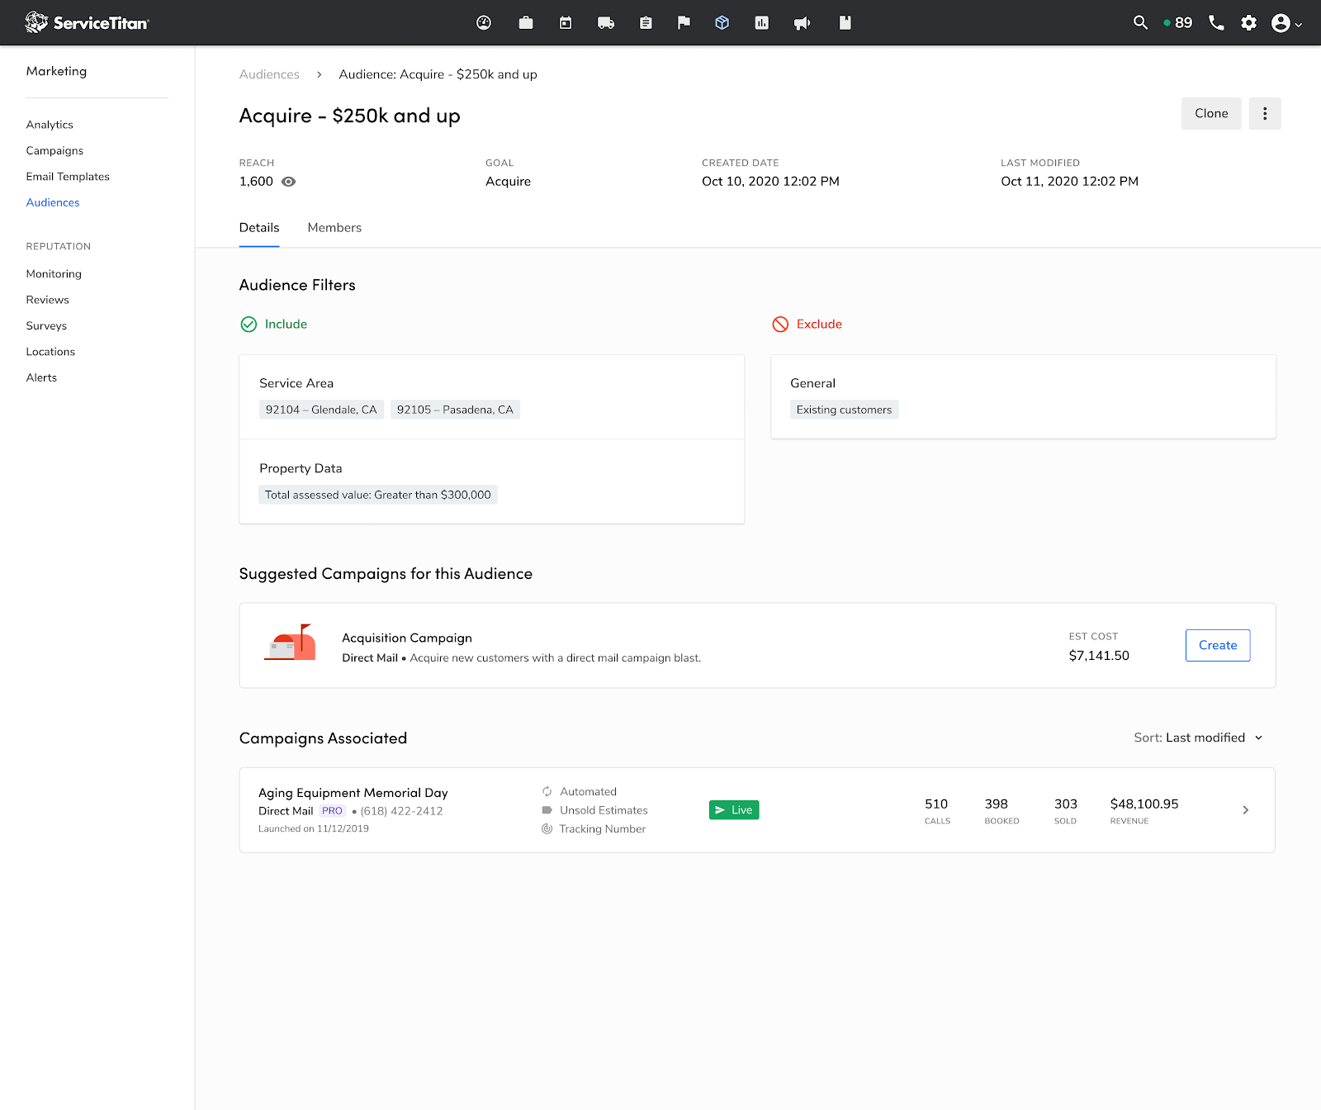Click the Unsold Estimates tag icon

coord(547,810)
